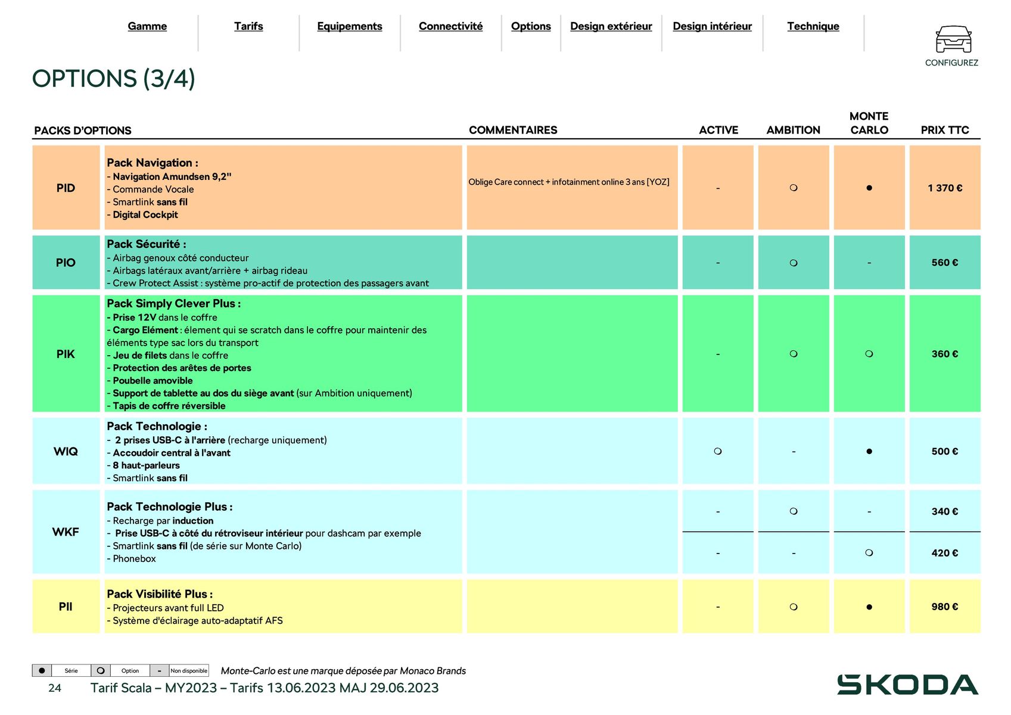Click the Projecteurs avant full LED line
Viewport: 1011px width, 715px height.
coord(166,608)
